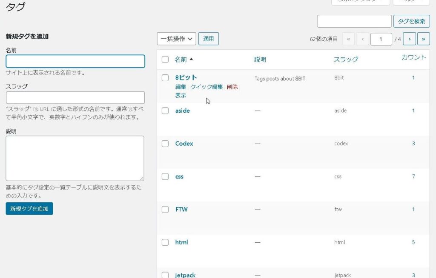The width and height of the screenshot is (436, 278).
Task: Sort the table by スラッグ column
Action: (345, 60)
